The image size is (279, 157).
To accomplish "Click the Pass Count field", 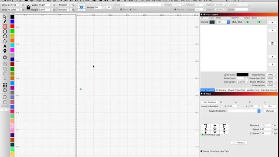I will pyautogui.click(x=241, y=78).
